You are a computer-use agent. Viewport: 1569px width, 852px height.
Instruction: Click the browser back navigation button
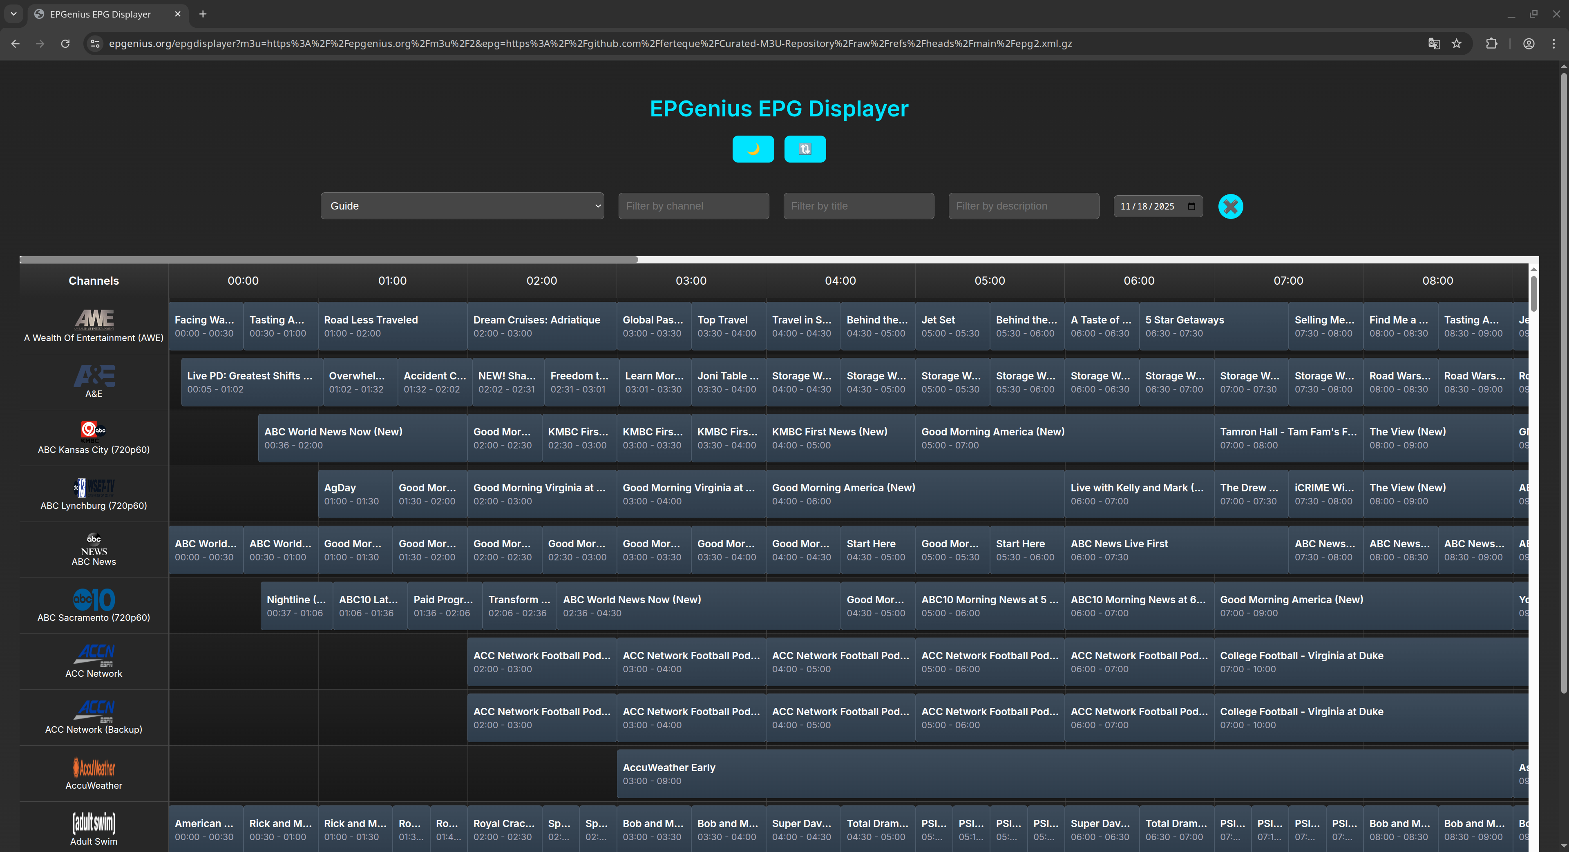[x=15, y=43]
